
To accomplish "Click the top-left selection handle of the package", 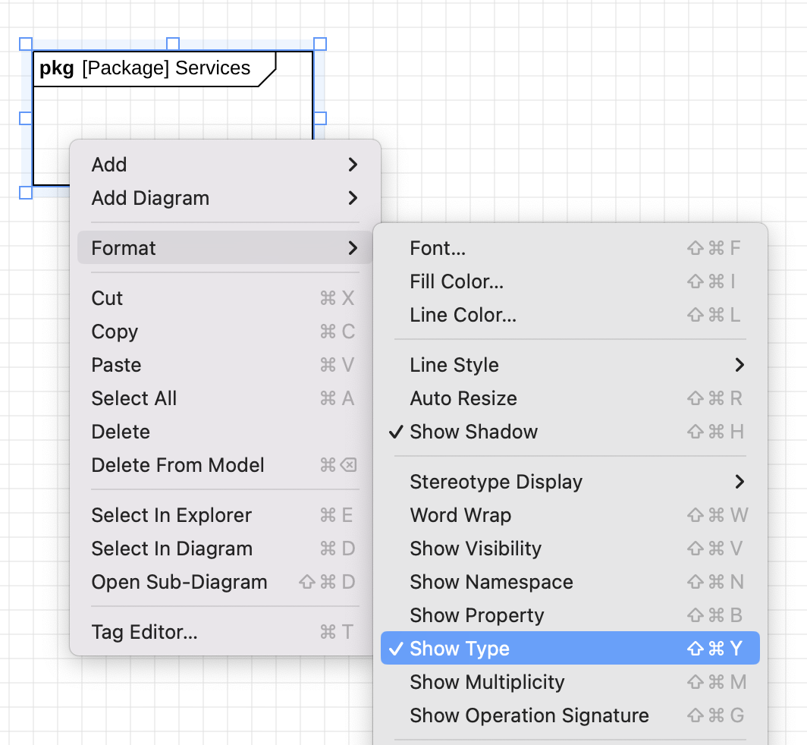I will pos(25,43).
